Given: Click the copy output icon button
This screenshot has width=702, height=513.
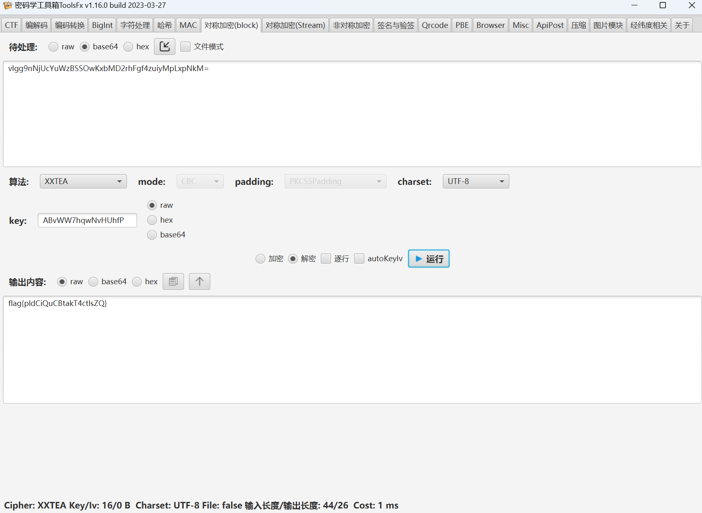Looking at the screenshot, I should 173,281.
